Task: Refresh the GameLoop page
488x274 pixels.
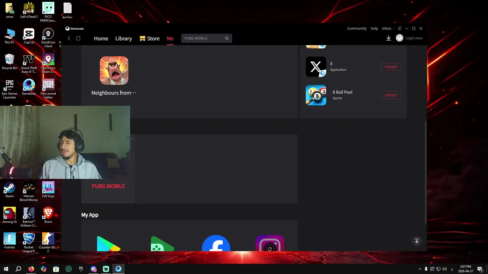Action: tap(78, 38)
